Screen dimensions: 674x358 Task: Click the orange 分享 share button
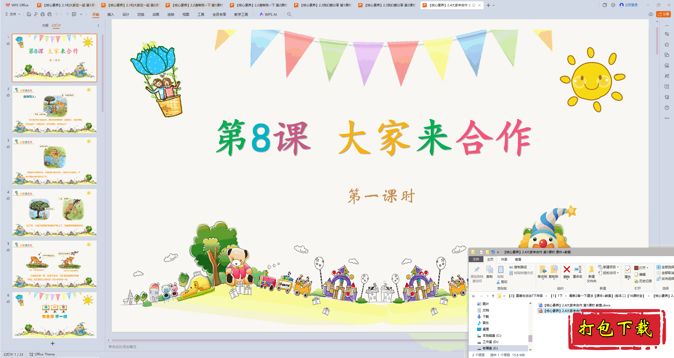663,14
